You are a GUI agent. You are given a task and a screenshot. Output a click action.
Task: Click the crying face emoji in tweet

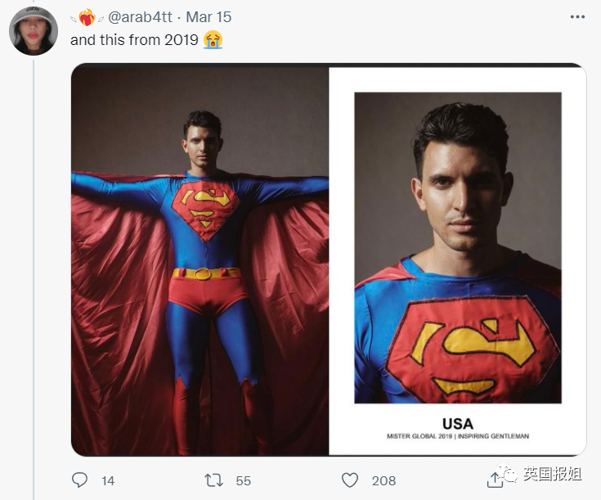pyautogui.click(x=213, y=39)
